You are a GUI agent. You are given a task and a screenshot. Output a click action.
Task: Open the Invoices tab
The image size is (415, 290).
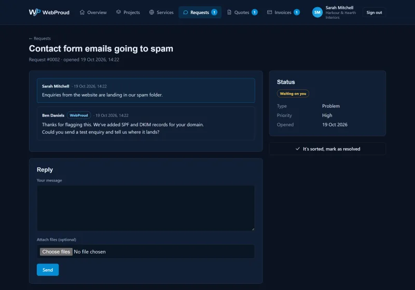click(283, 12)
